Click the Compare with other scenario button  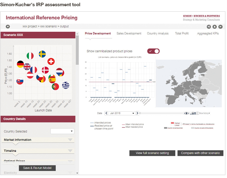click(x=200, y=153)
